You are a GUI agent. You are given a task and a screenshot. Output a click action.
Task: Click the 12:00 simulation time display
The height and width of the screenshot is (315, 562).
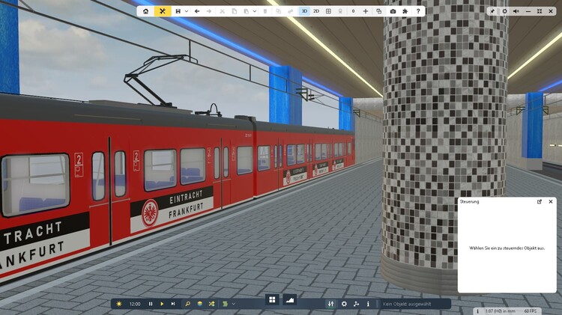click(x=135, y=304)
